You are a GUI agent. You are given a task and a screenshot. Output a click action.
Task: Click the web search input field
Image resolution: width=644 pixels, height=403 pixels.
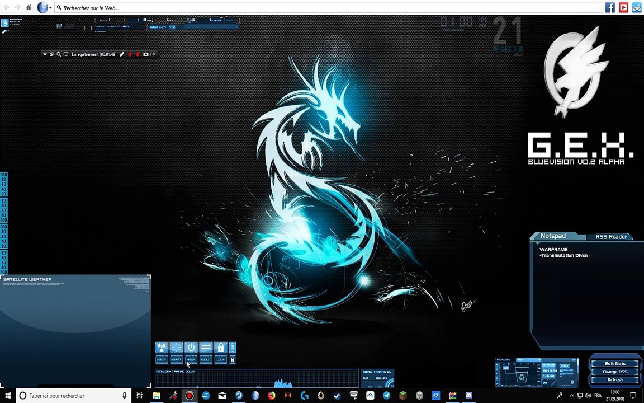click(x=329, y=8)
